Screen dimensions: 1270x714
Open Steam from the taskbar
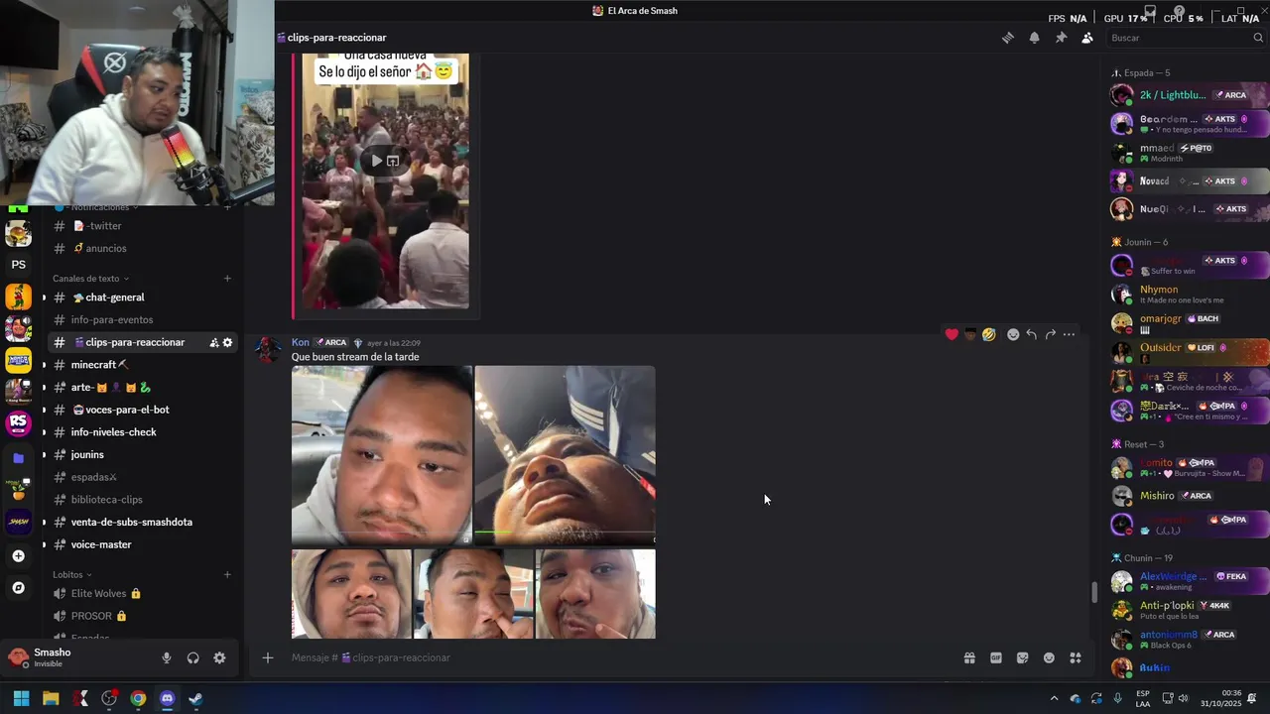195,698
